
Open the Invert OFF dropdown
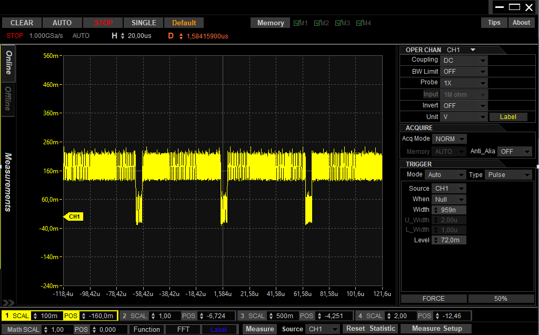[464, 105]
